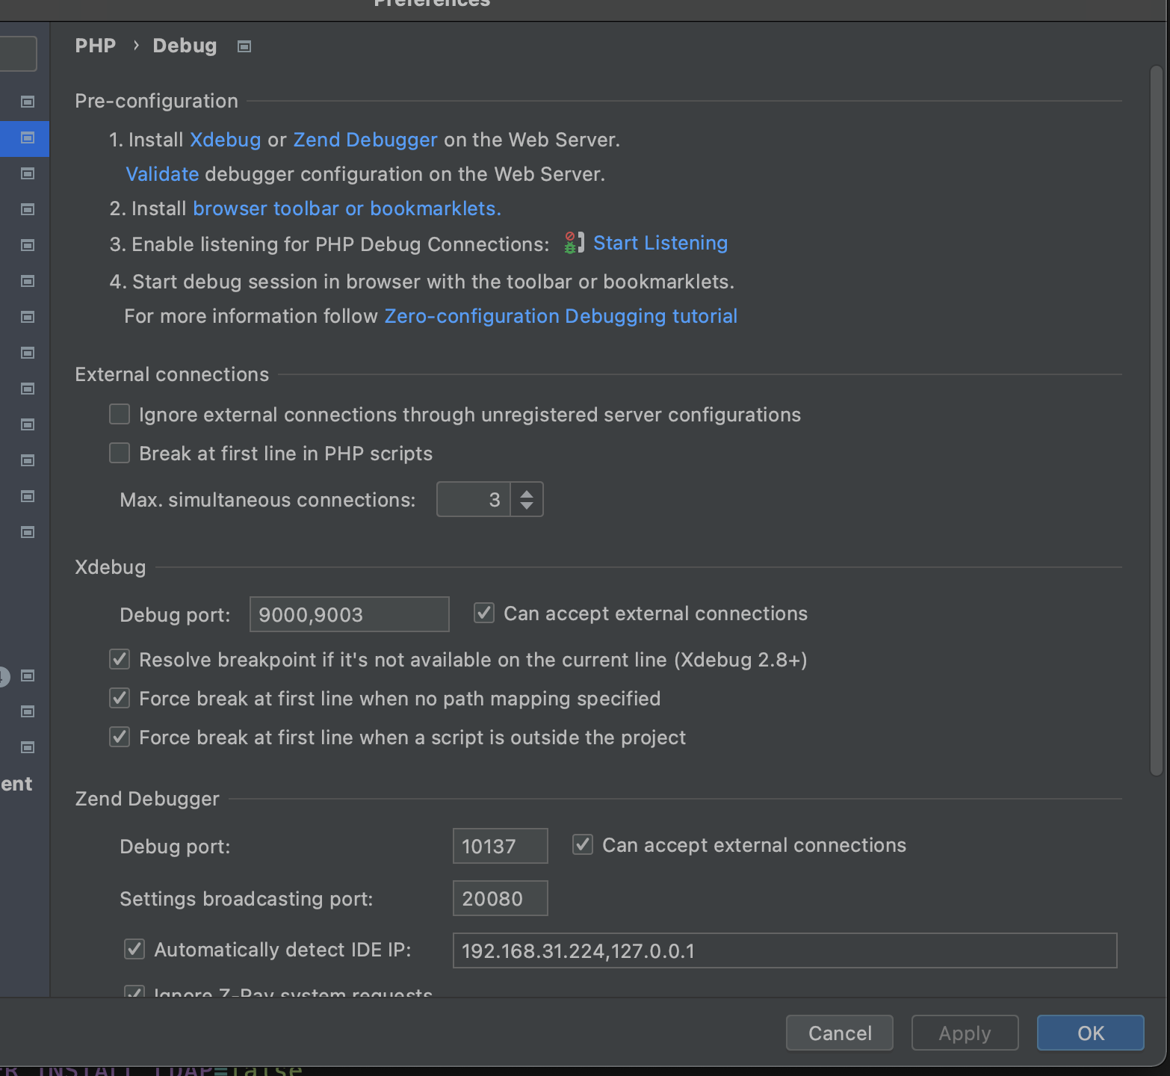The image size is (1170, 1076).
Task: Open the browser toolbar or bookmarklets link
Action: (x=347, y=208)
